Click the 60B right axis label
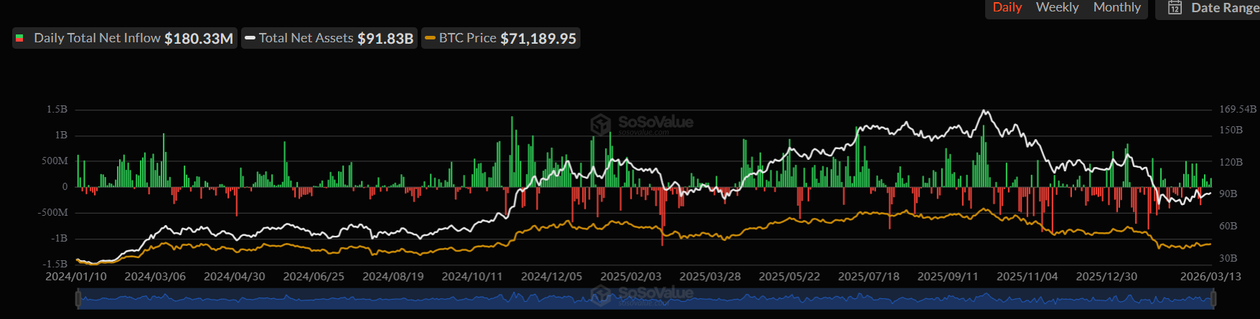Viewport: 1260px width, 319px height. pos(1228,227)
